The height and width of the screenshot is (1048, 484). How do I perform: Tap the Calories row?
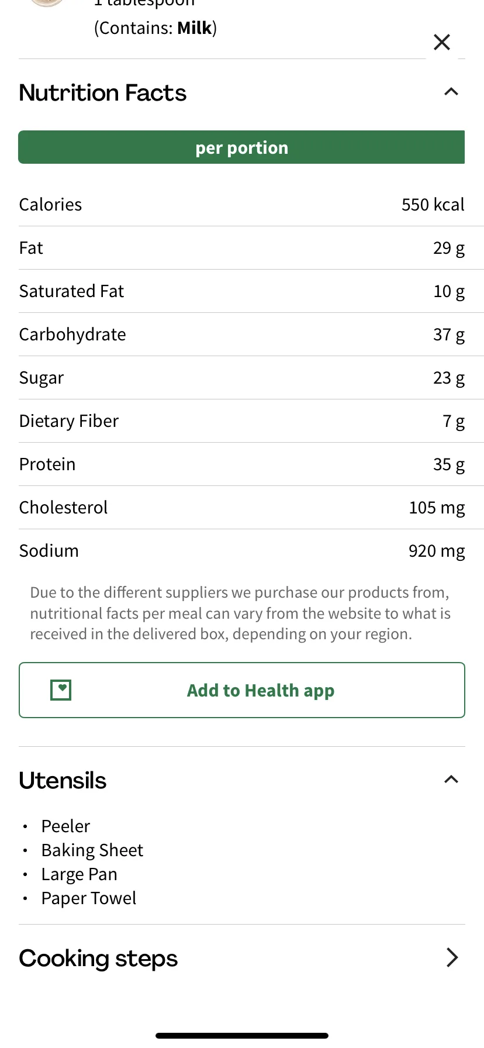pos(242,205)
